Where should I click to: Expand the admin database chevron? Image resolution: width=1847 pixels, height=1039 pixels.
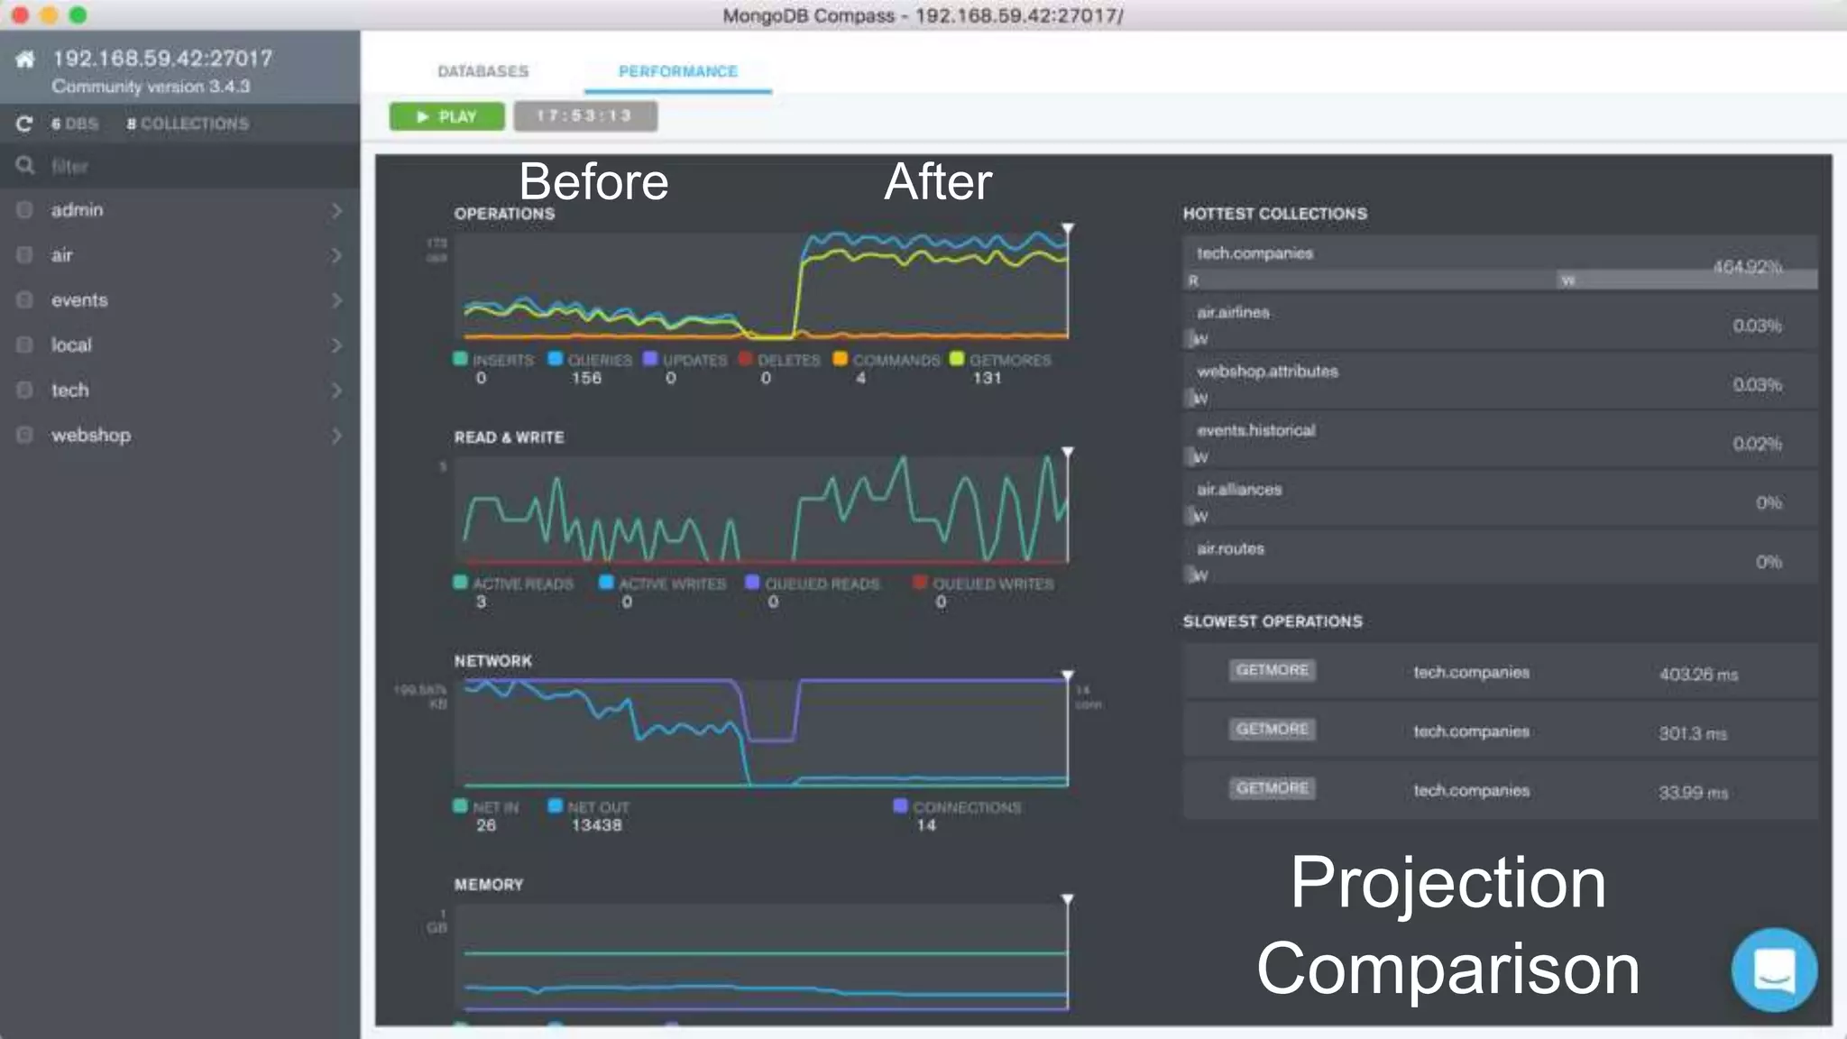click(x=336, y=210)
